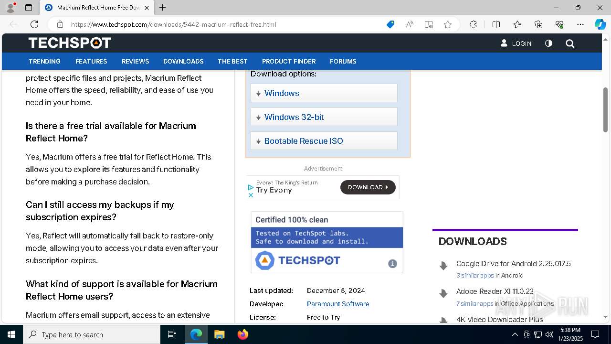The width and height of the screenshot is (611, 344).
Task: Click the Try Evony ad text
Action: pyautogui.click(x=274, y=190)
